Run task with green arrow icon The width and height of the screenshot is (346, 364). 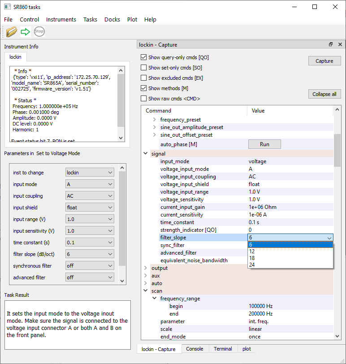pyautogui.click(x=25, y=31)
